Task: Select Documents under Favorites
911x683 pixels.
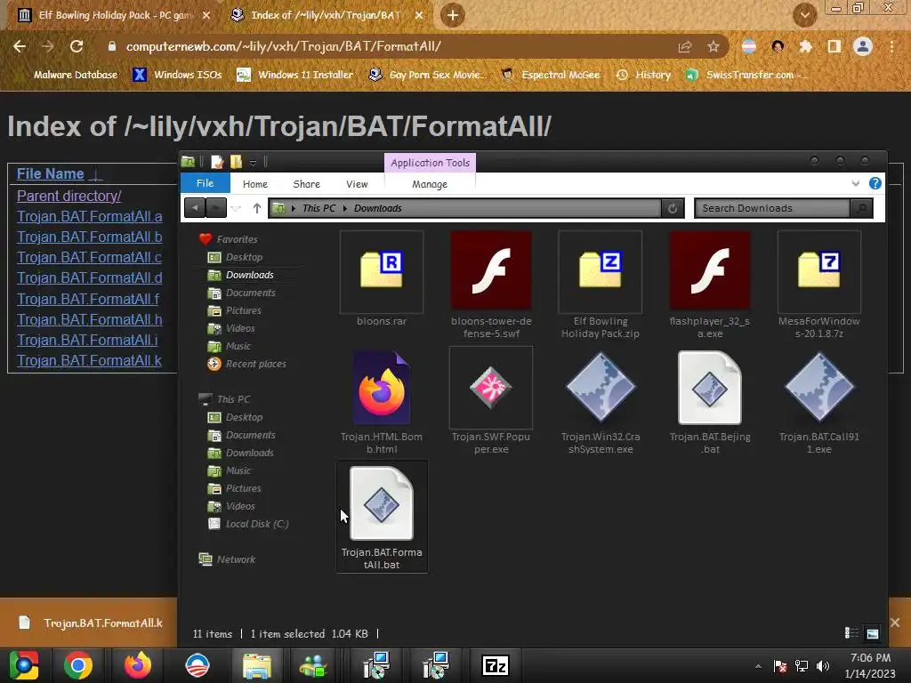Action: click(x=250, y=293)
